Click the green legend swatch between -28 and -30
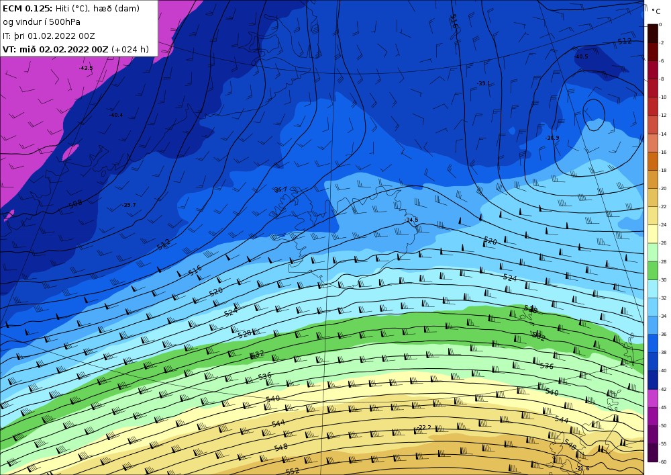This screenshot has width=671, height=475. coord(653,271)
